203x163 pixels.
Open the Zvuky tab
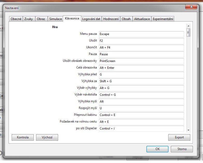coord(29,19)
